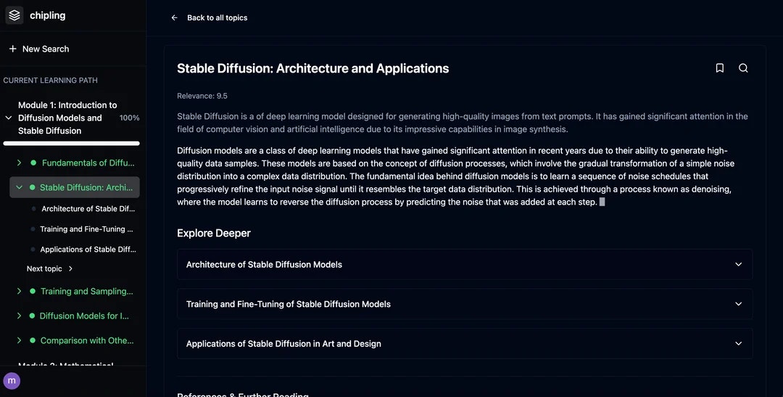Click the CURRENT LEARNING PATH label

[51, 80]
